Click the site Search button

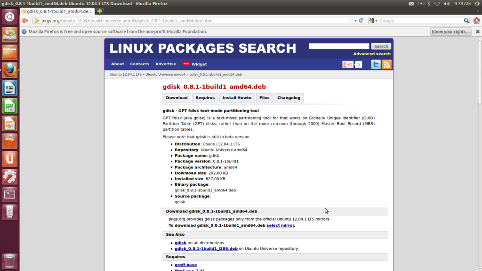[x=381, y=46]
